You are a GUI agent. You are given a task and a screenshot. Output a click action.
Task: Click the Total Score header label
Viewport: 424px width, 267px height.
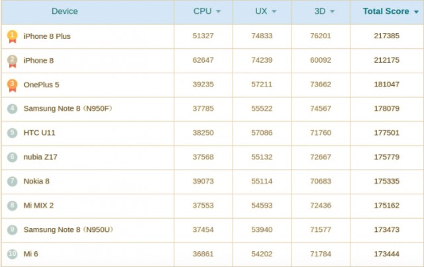(386, 11)
